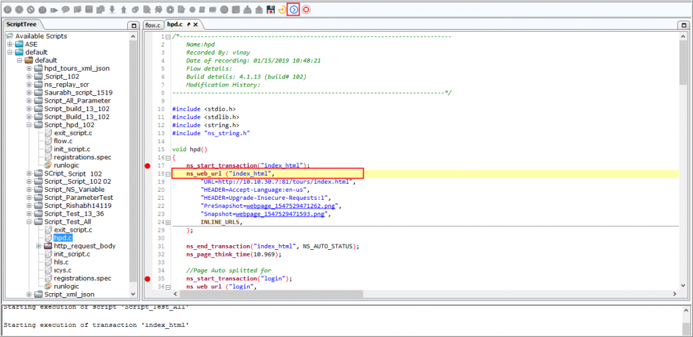Select exit_script.c under Script_Test_All
Image resolution: width=693 pixels, height=337 pixels.
tap(73, 230)
